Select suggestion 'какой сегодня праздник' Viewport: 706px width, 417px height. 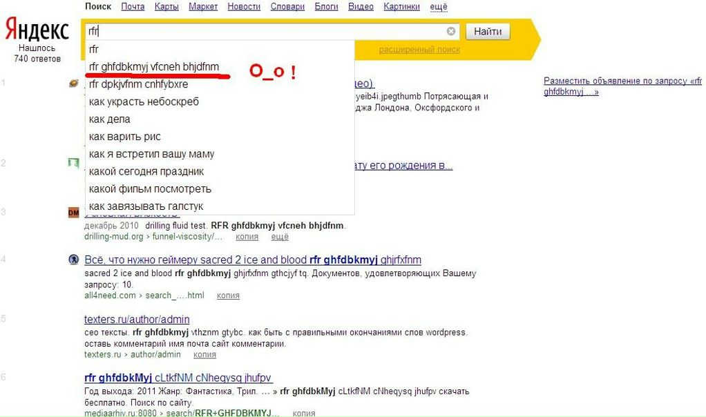click(146, 171)
